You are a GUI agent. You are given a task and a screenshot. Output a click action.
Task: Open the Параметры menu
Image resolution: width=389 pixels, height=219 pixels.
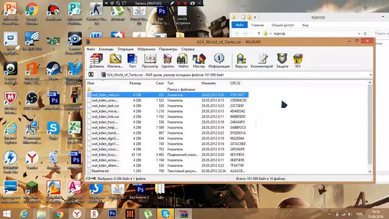pos(168,49)
